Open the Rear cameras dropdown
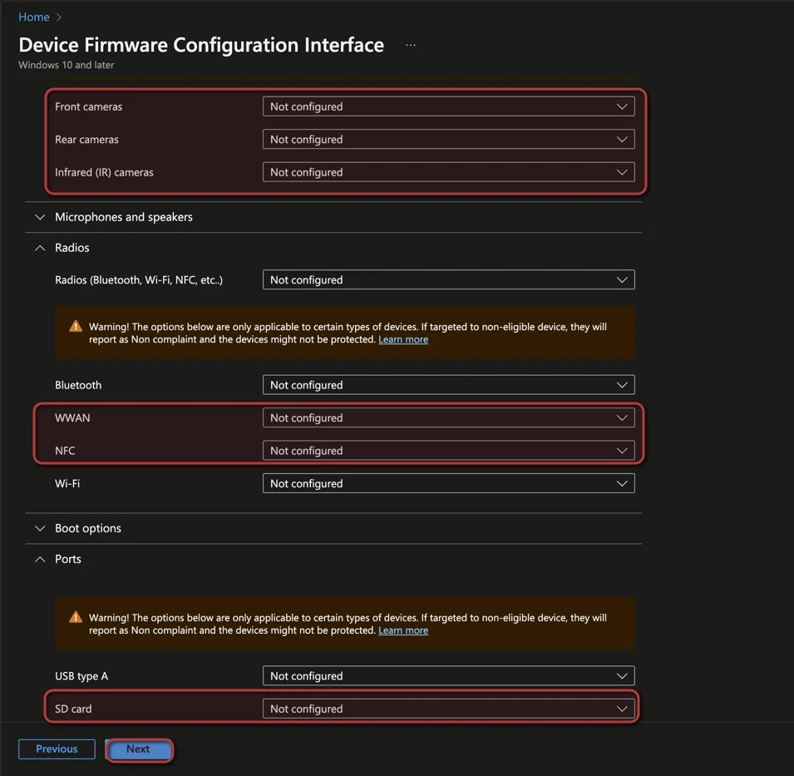The image size is (794, 776). 449,139
